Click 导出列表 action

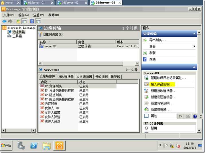[157, 40]
